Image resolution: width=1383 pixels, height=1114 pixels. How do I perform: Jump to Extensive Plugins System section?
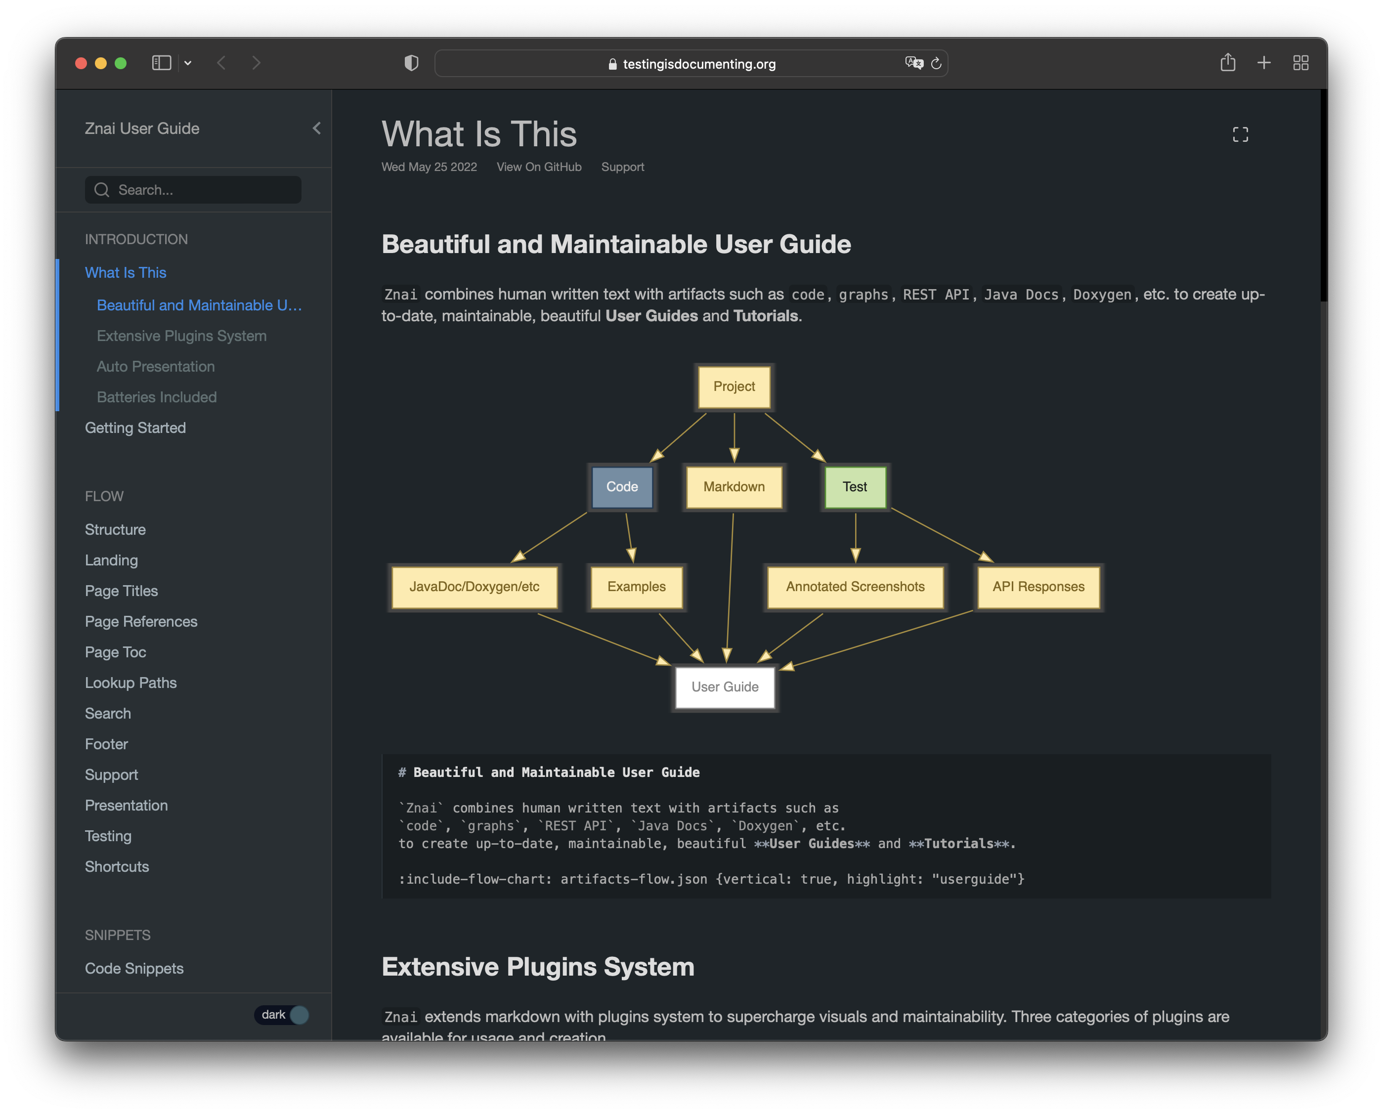click(x=181, y=336)
